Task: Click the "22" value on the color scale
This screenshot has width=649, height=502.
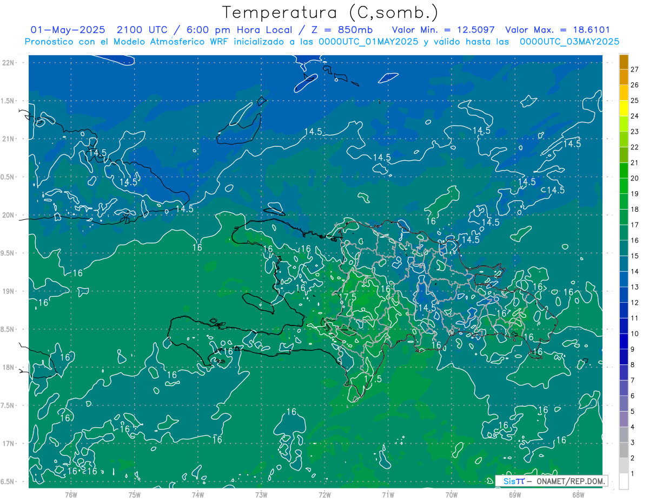Action: click(x=635, y=147)
